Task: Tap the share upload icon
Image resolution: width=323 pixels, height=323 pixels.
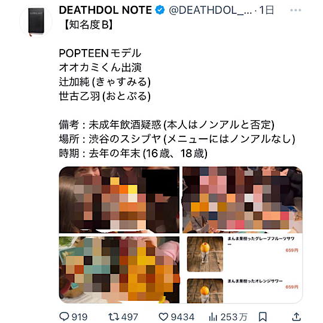Action: click(297, 316)
